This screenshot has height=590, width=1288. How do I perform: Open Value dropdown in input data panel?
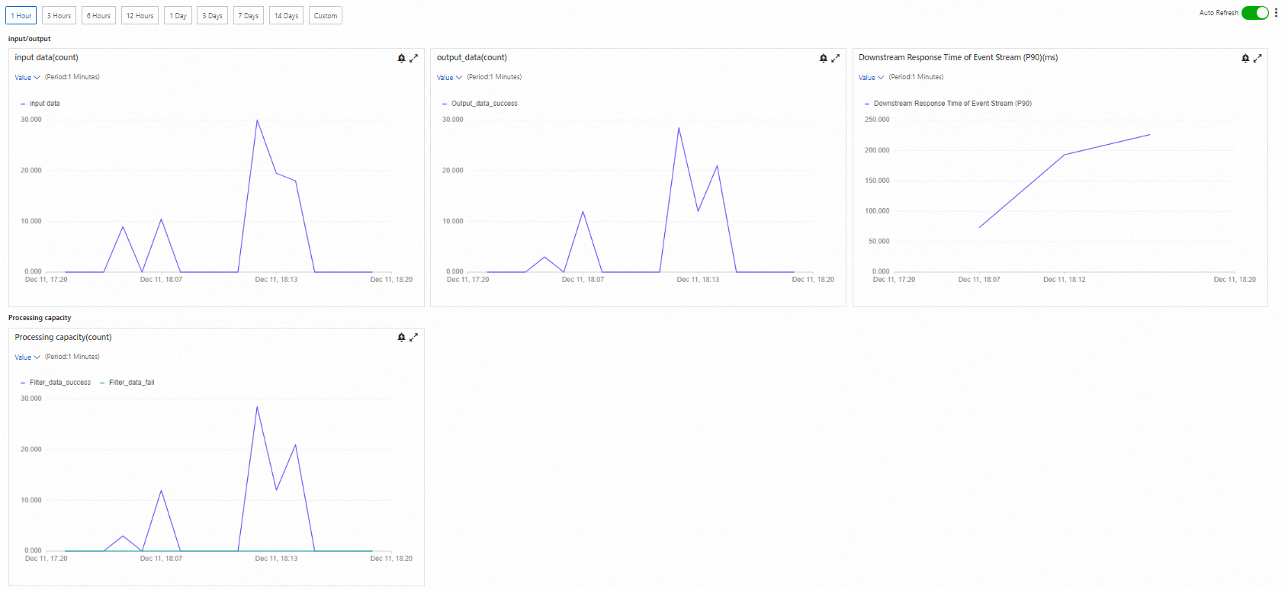click(27, 78)
